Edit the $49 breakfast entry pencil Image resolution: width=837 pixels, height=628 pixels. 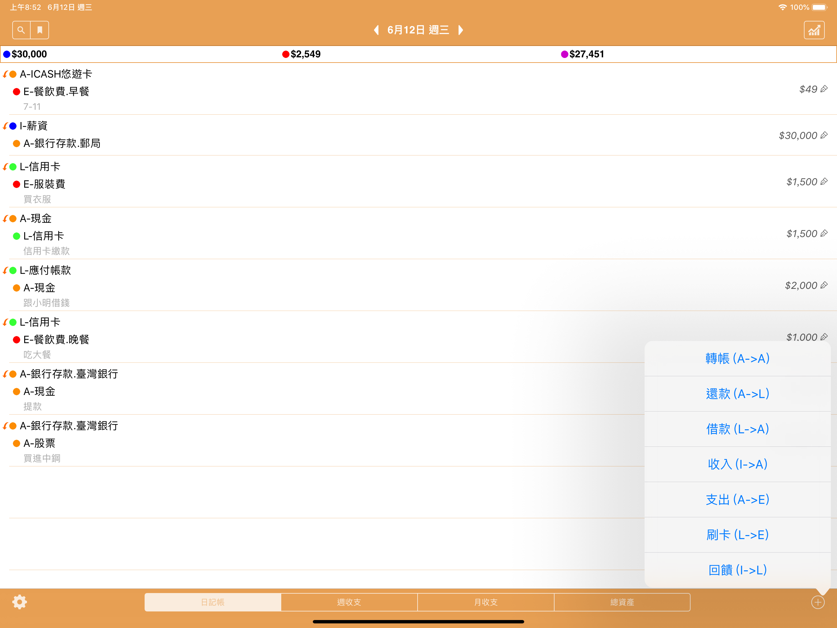pyautogui.click(x=824, y=89)
